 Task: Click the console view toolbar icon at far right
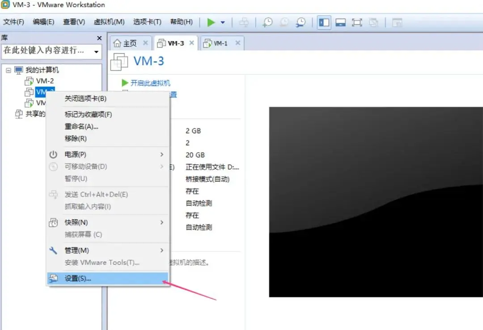[x=397, y=22]
